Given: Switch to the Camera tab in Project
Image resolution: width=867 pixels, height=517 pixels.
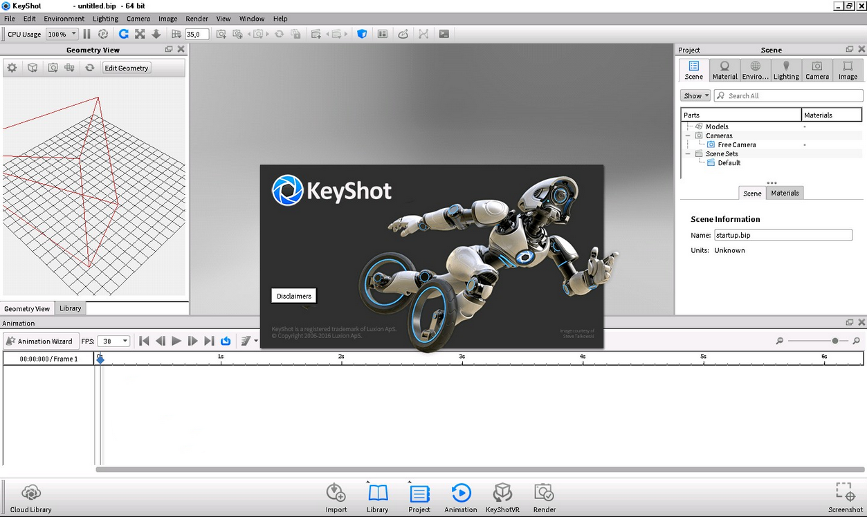Looking at the screenshot, I should point(817,70).
